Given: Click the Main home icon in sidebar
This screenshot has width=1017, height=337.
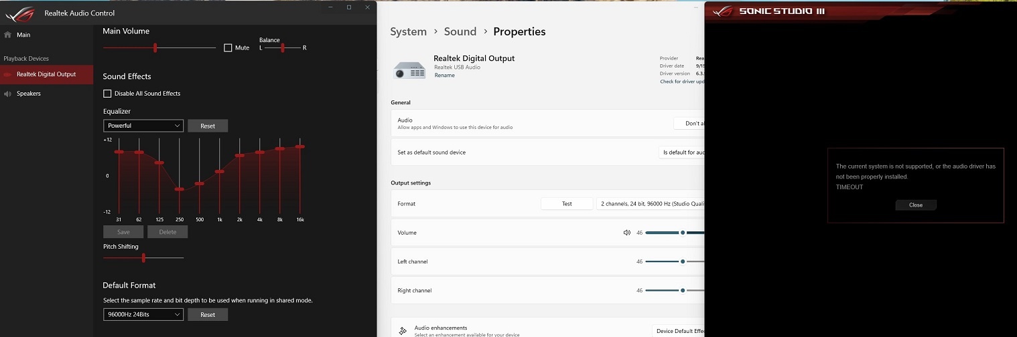Looking at the screenshot, I should 7,35.
